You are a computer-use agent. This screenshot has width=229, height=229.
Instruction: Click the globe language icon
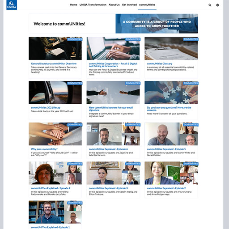tap(217, 5)
